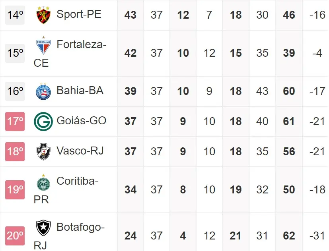329x251 pixels.
Task: Select the Bahia-BA team name
Action: pos(80,91)
